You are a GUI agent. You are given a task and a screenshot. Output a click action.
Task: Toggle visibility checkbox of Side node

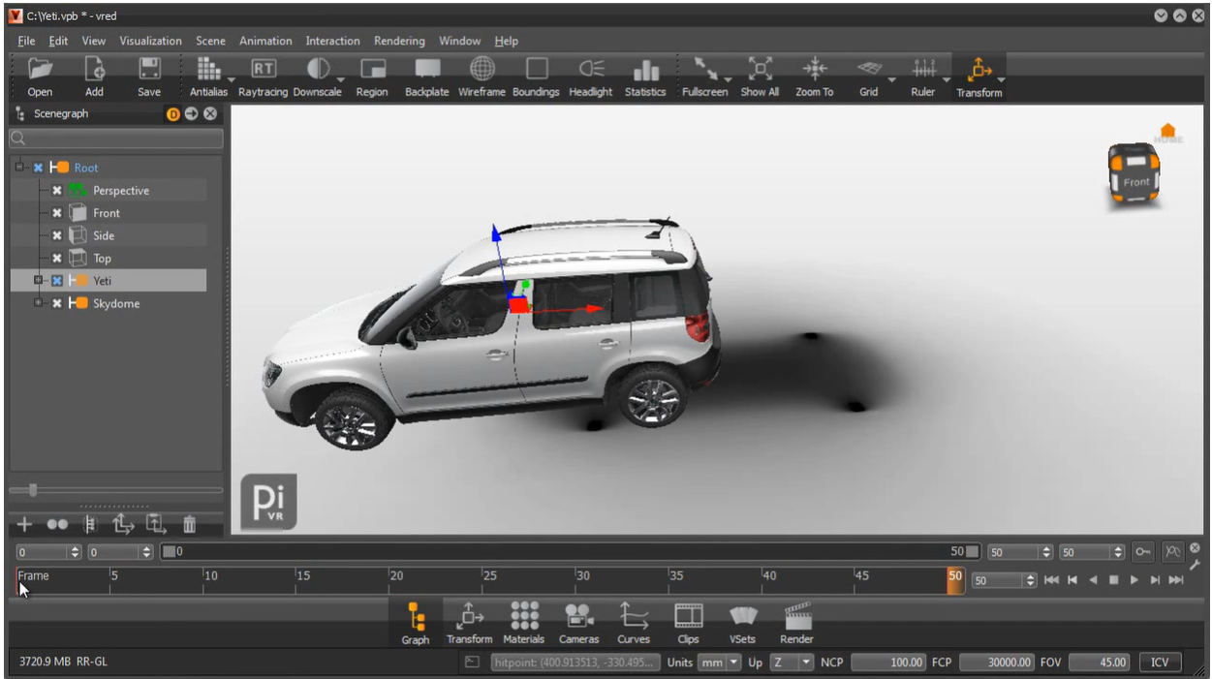tap(56, 235)
